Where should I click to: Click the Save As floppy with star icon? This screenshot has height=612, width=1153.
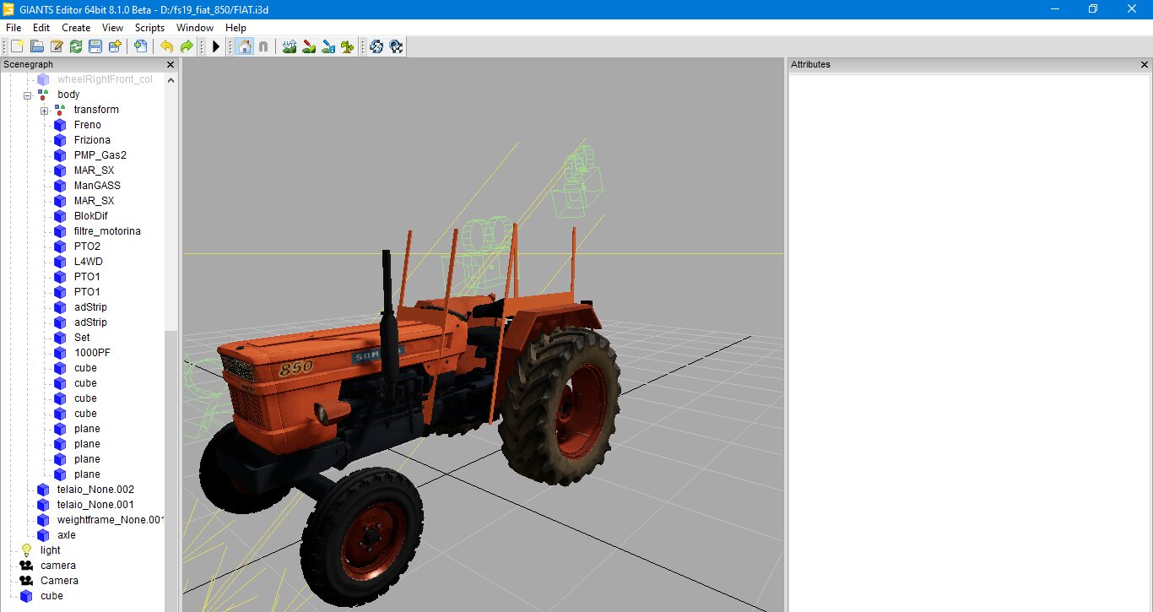pos(115,46)
